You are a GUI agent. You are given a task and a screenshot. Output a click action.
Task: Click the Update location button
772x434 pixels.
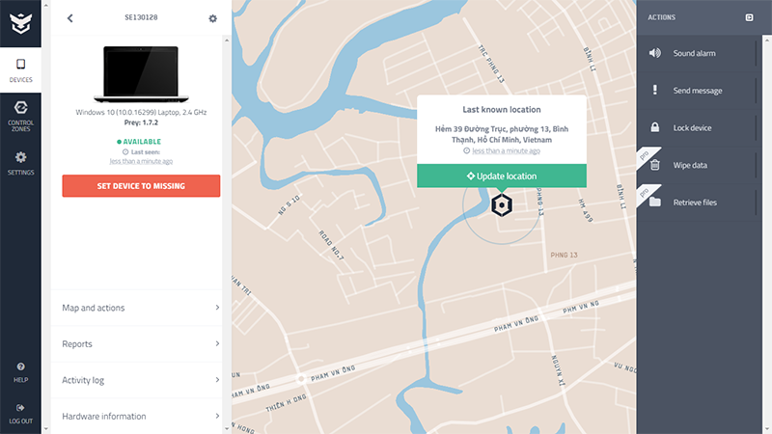(x=501, y=176)
